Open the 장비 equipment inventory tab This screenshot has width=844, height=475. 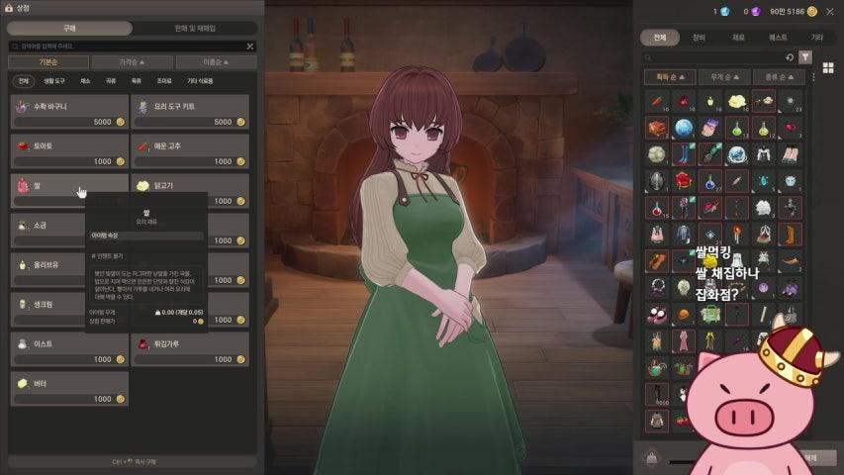coord(699,38)
